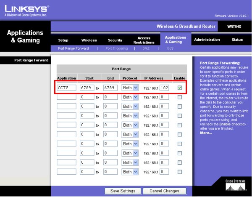Open Port Triggering sub-tab

[117, 48]
